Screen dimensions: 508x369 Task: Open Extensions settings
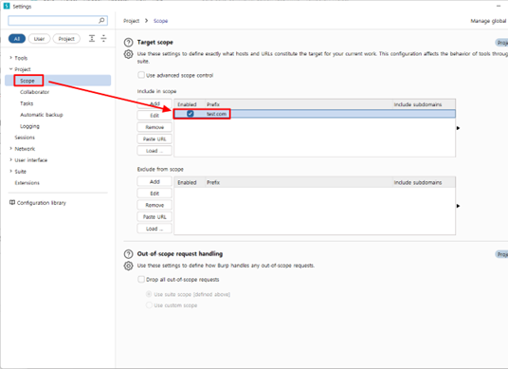(27, 183)
